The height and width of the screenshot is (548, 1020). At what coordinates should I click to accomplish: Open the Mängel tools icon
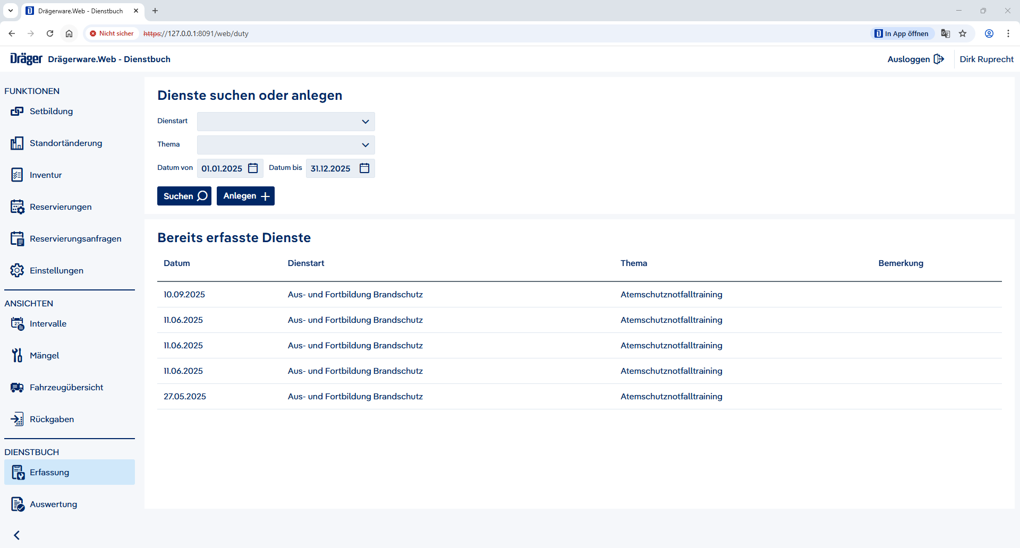point(17,356)
